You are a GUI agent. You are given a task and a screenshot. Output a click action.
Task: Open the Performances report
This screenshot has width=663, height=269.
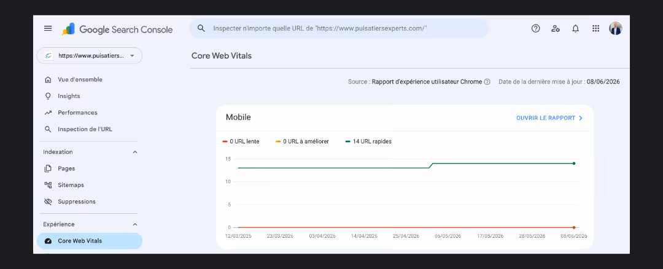(77, 112)
